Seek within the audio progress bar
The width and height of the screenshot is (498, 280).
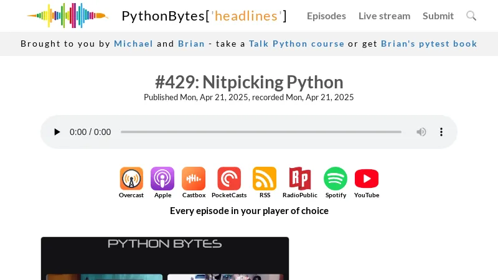coord(261,132)
